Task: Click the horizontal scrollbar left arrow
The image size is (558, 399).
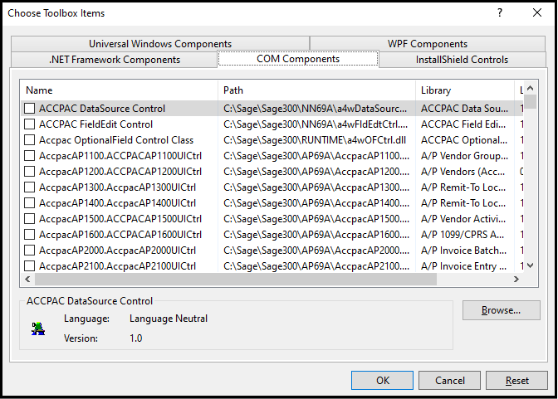Action: pyautogui.click(x=27, y=280)
